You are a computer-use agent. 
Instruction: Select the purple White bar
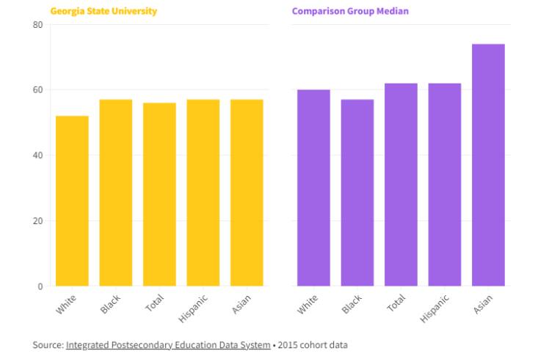pos(313,188)
